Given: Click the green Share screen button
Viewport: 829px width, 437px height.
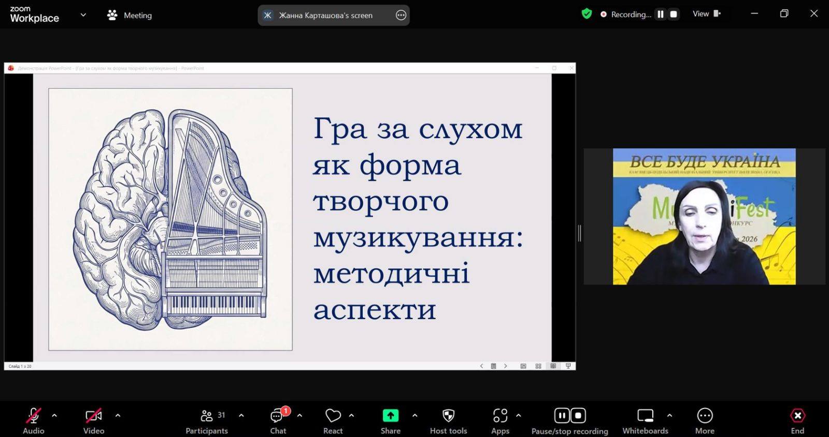Looking at the screenshot, I should (390, 416).
